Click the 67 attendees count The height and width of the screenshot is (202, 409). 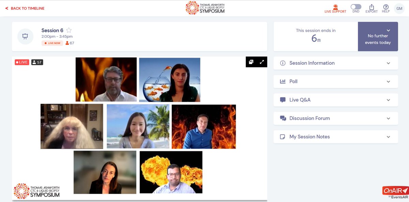70,43
